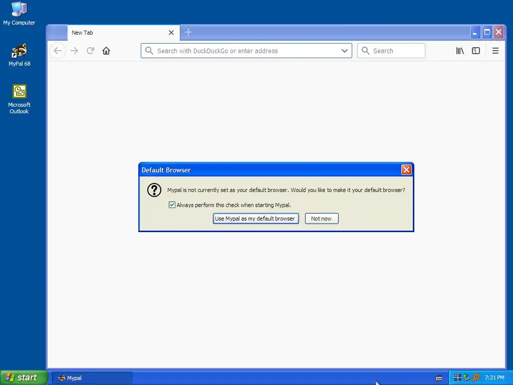Click the Search box field

[x=391, y=51]
